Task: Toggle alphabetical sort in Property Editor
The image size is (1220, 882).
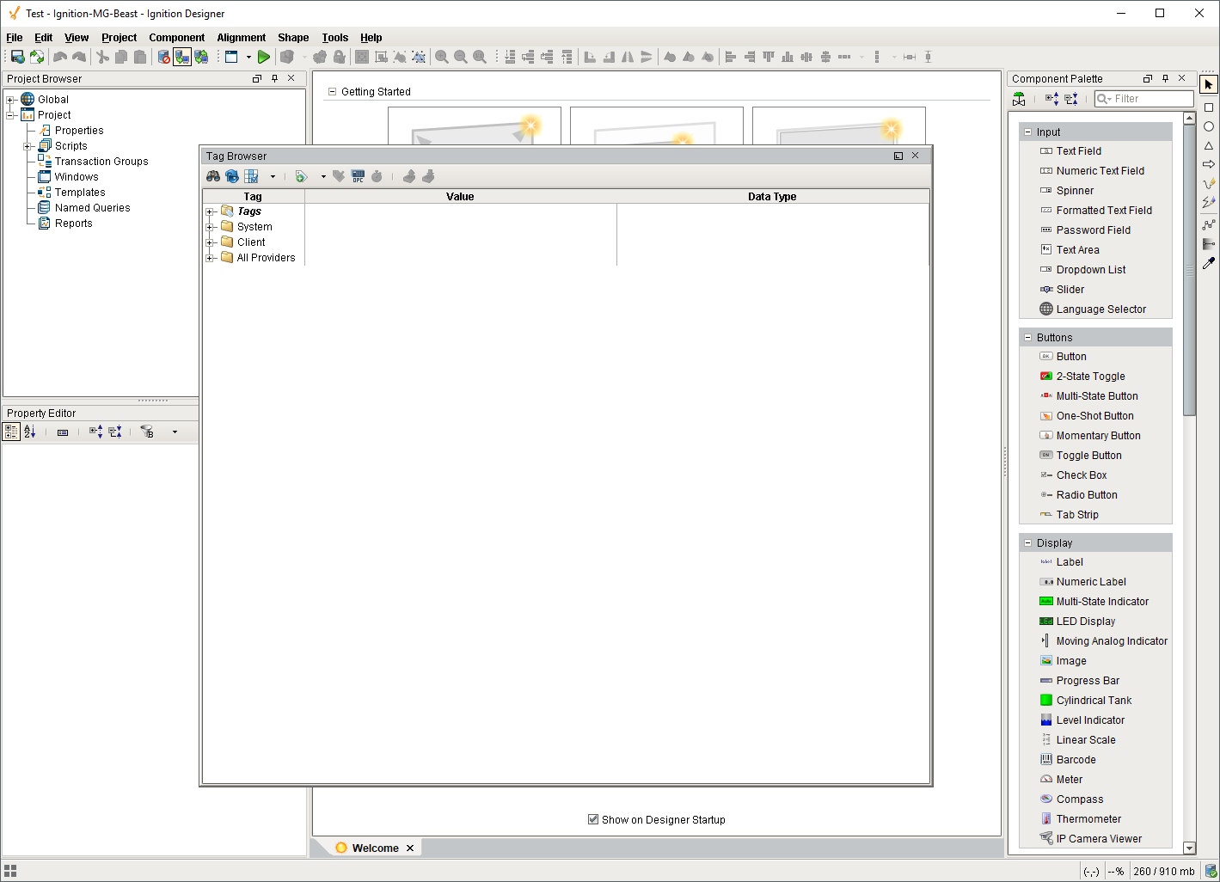Action: (x=30, y=432)
